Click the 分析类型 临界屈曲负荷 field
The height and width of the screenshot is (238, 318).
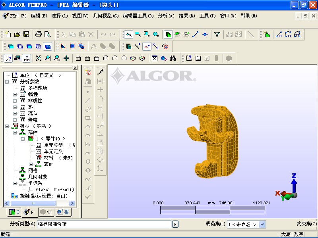tap(104, 224)
